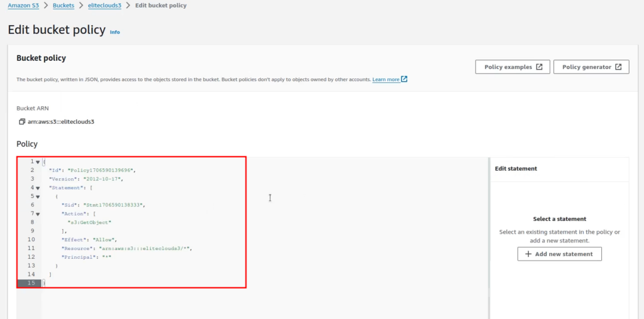The height and width of the screenshot is (319, 644).
Task: Copy the bucket ARN with copy icon
Action: (x=22, y=122)
